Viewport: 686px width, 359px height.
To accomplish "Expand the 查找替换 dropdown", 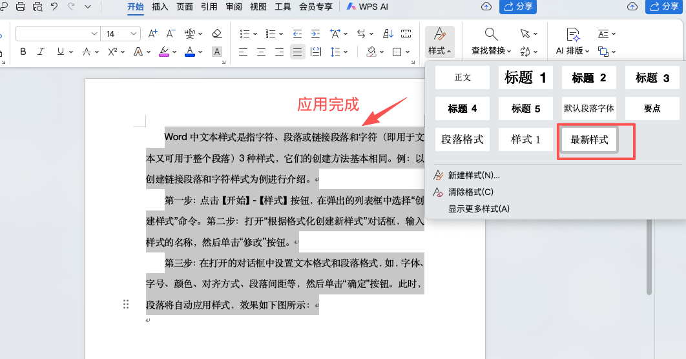I will (509, 52).
